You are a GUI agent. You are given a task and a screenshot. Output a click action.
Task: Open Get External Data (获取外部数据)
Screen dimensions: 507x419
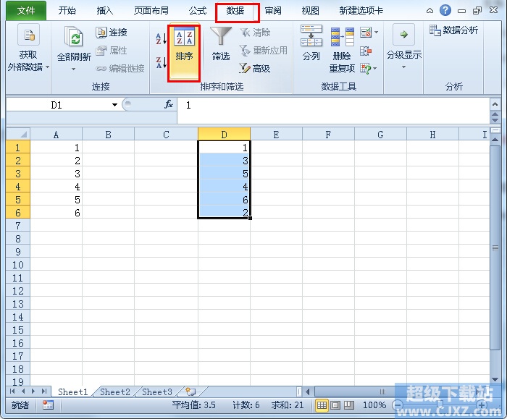[28, 48]
